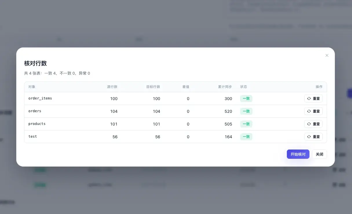Viewport: 352px width, 214px height.
Task: Click cumulative sync value 300
Action: point(228,99)
